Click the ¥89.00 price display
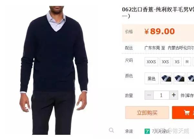 tap(159, 31)
